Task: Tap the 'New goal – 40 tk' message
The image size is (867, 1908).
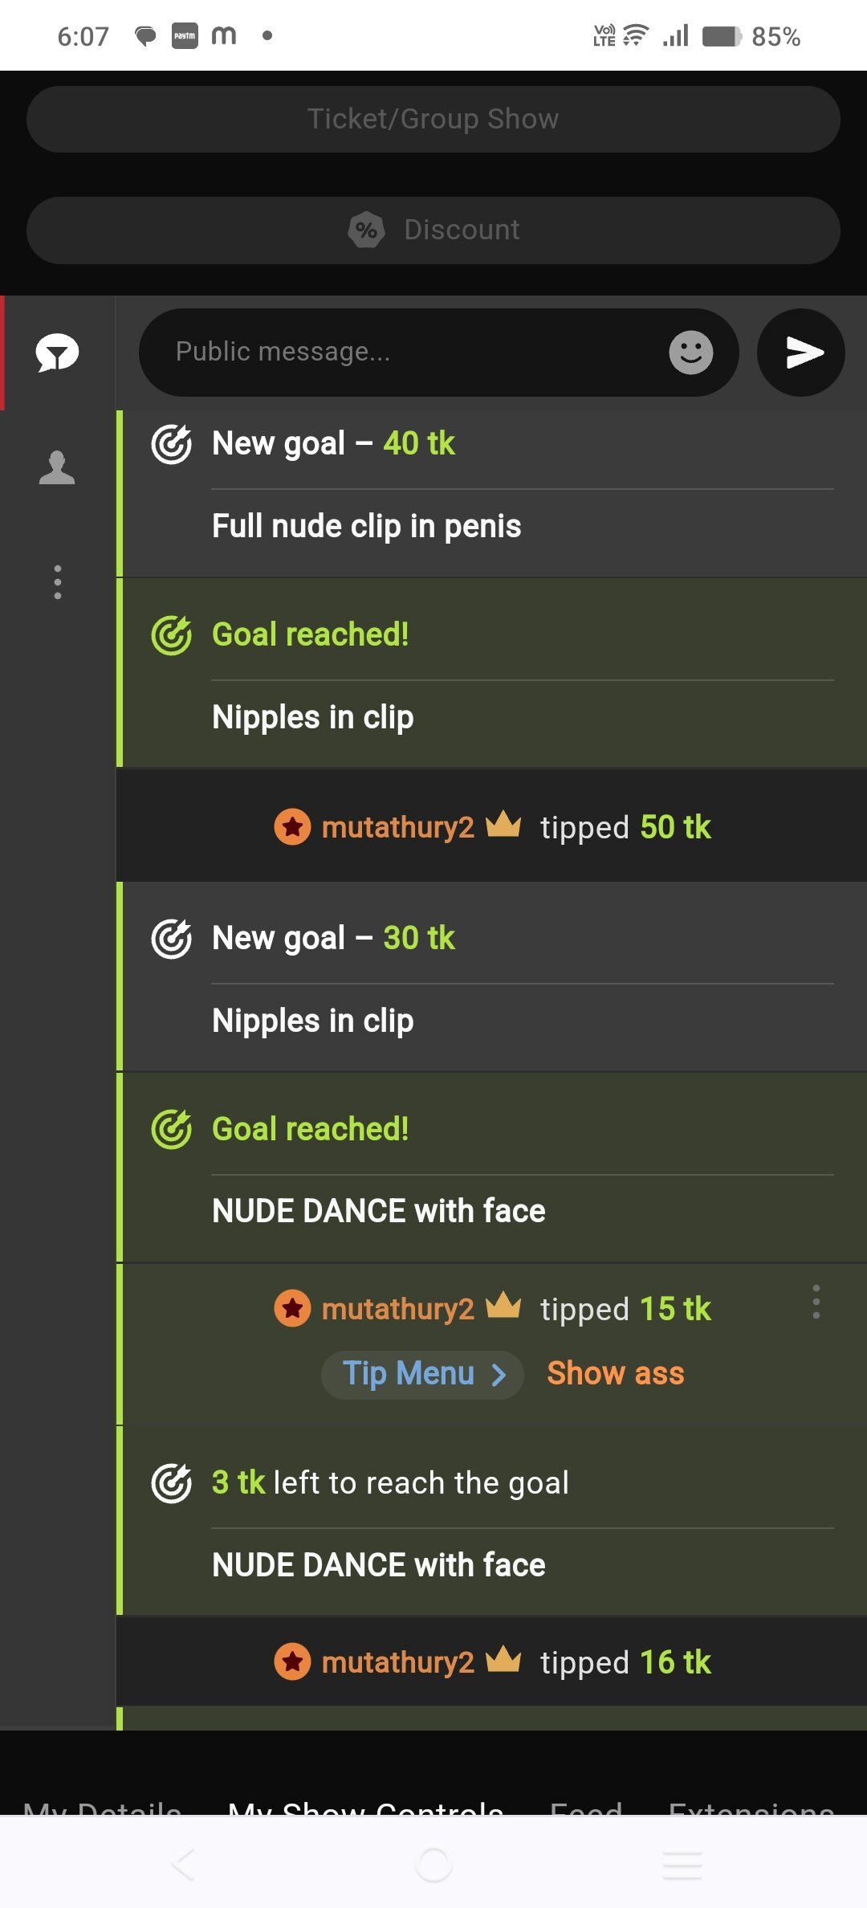Action: [333, 443]
